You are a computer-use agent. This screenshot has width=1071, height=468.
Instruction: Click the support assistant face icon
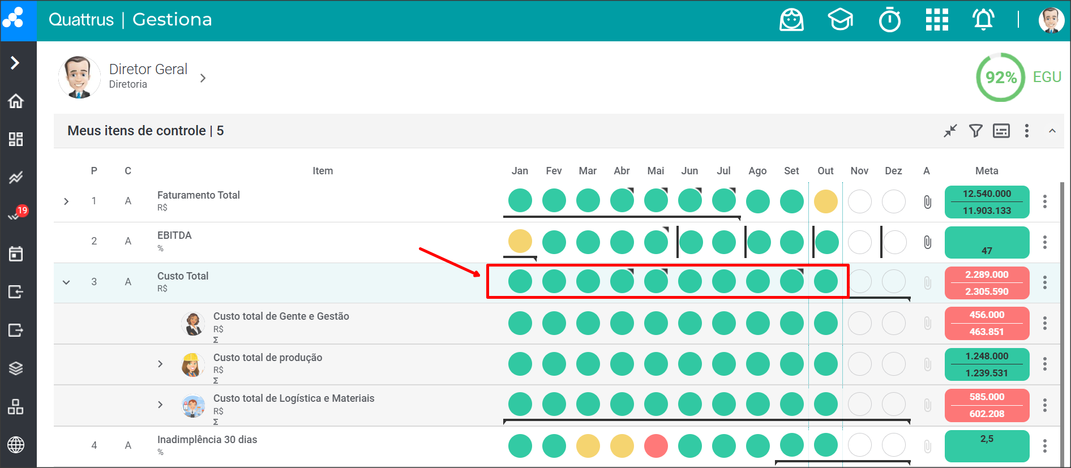(x=791, y=20)
